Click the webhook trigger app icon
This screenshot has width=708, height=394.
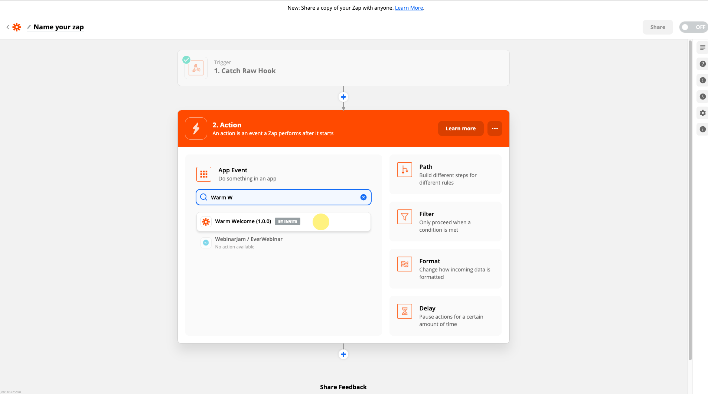tap(196, 68)
